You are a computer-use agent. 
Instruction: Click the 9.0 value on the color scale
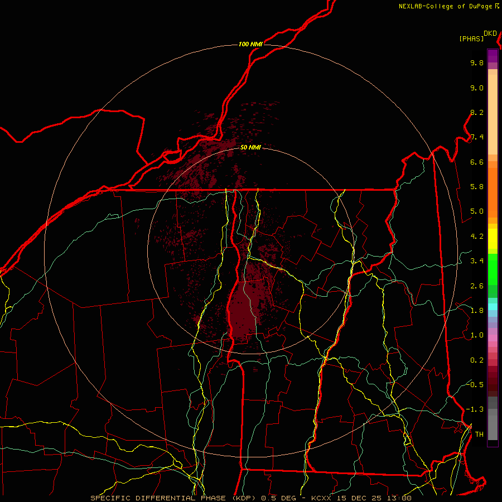pos(477,88)
